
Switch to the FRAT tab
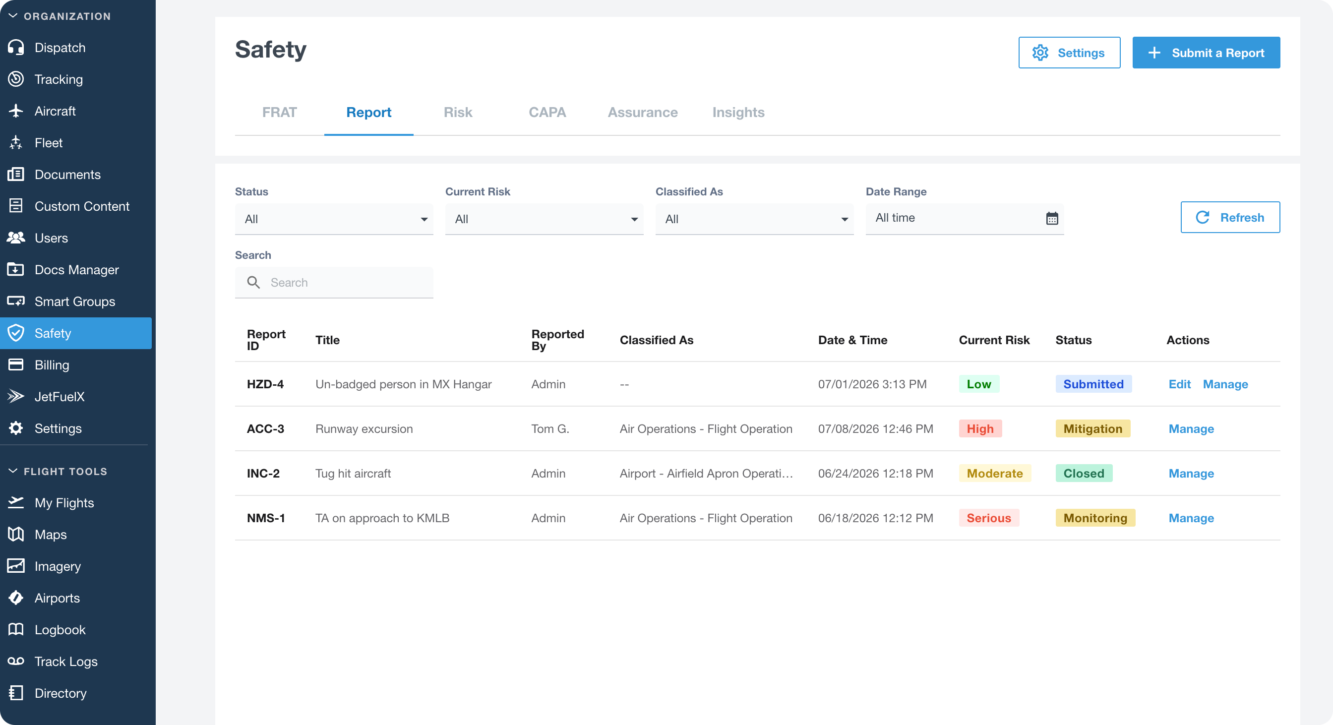pos(279,112)
